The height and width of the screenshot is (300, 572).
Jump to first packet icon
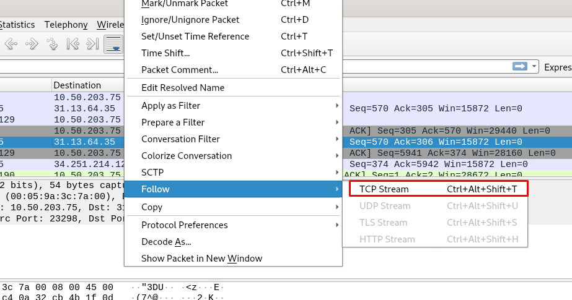pyautogui.click(x=73, y=44)
